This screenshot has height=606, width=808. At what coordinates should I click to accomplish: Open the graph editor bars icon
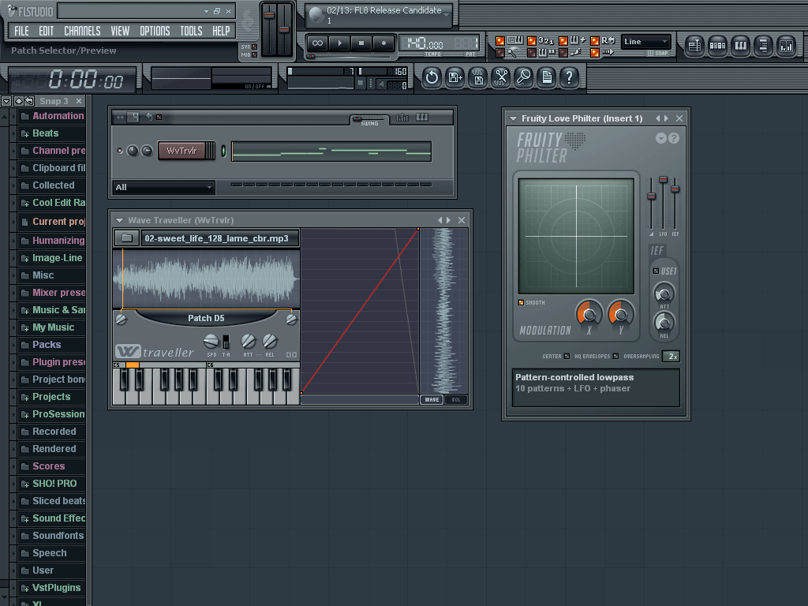click(x=402, y=118)
